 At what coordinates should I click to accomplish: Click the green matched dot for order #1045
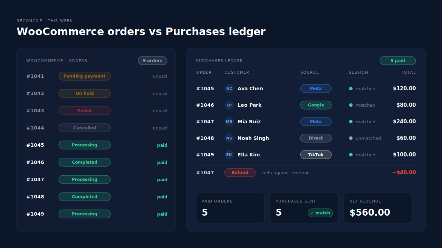[x=351, y=89]
